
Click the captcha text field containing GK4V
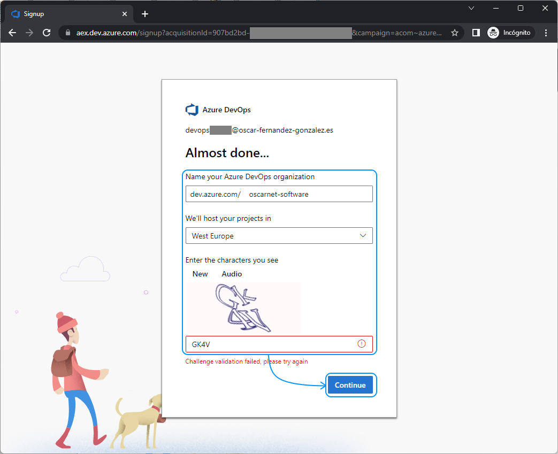(x=279, y=344)
